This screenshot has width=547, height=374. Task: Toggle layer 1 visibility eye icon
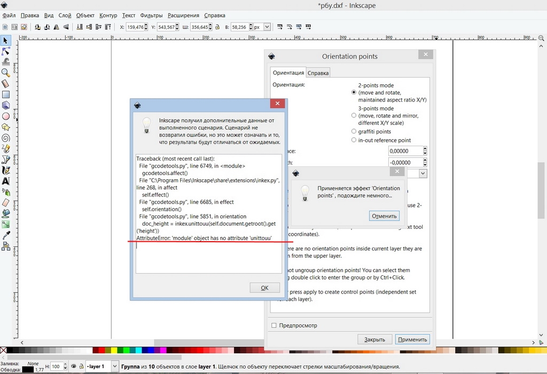tap(74, 367)
